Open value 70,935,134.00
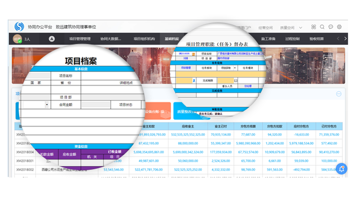 (221, 134)
